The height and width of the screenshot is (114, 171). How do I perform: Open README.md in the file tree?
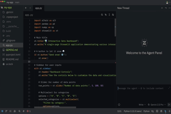tap(12, 59)
